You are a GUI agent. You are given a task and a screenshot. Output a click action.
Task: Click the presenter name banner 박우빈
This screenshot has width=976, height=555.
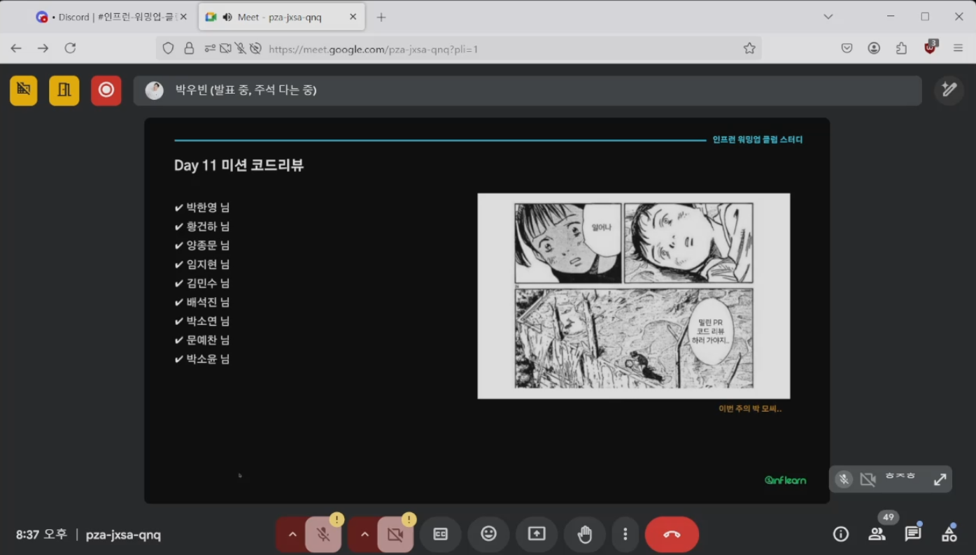point(528,90)
